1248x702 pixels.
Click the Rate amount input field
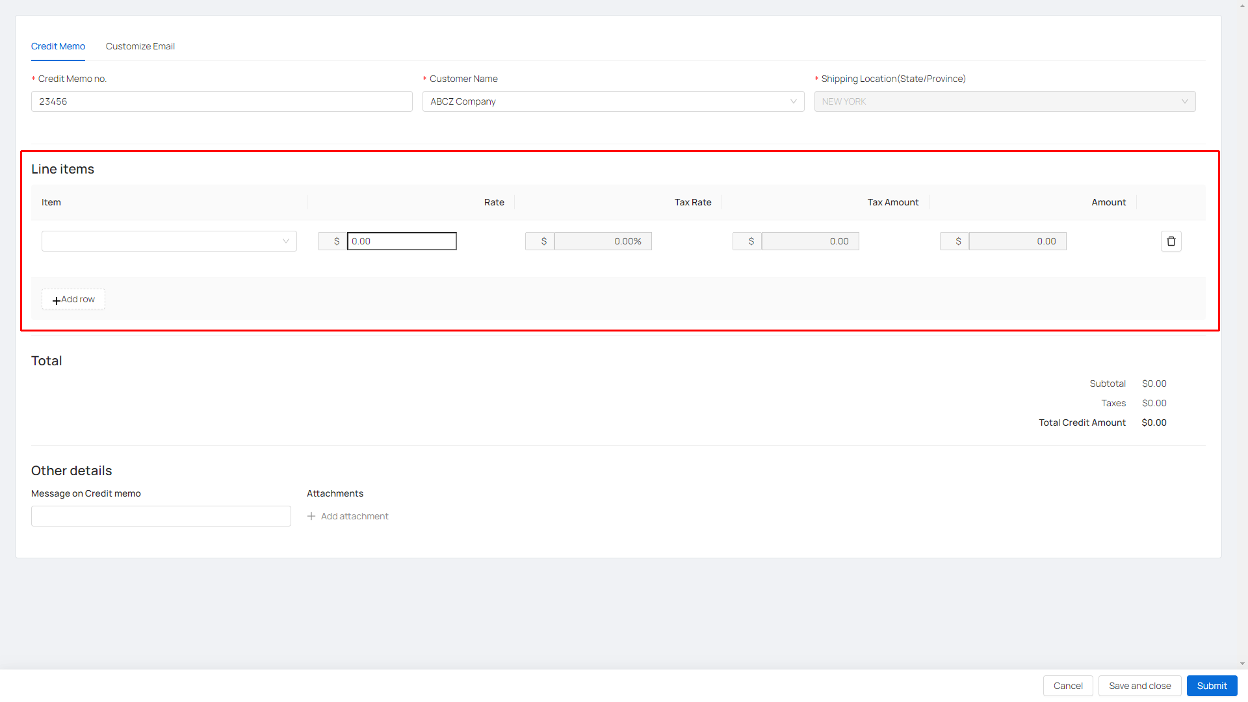[402, 241]
